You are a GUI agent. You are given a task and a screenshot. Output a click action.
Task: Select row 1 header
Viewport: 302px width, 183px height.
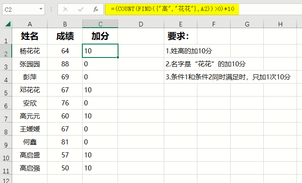(x=6, y=36)
